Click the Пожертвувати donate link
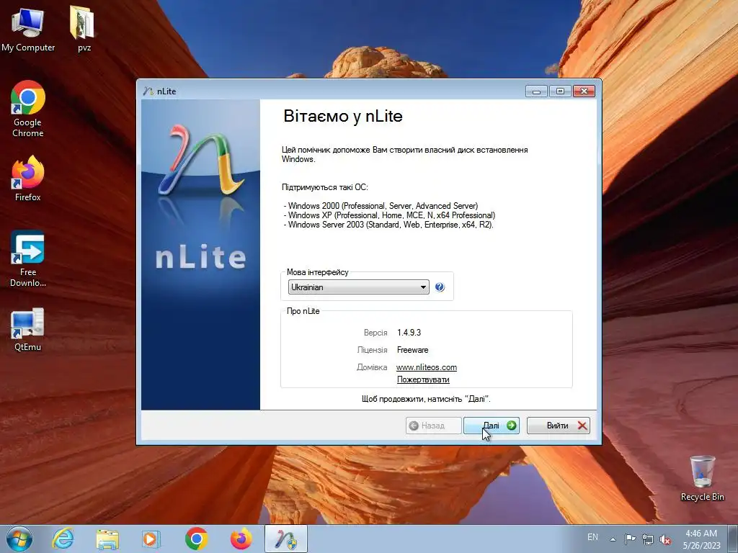 pos(423,379)
